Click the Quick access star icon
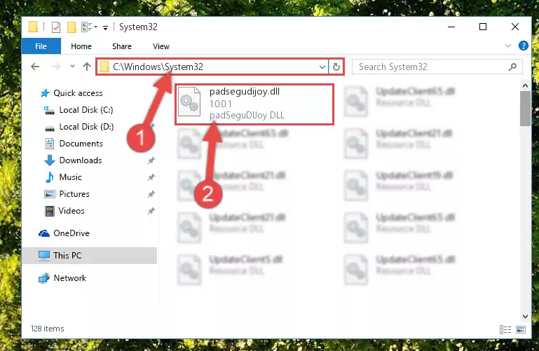The height and width of the screenshot is (351, 539). [45, 93]
